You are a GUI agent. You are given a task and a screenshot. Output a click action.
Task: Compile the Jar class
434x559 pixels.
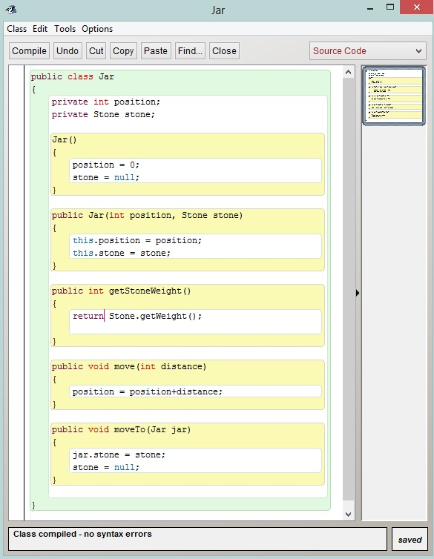point(29,51)
